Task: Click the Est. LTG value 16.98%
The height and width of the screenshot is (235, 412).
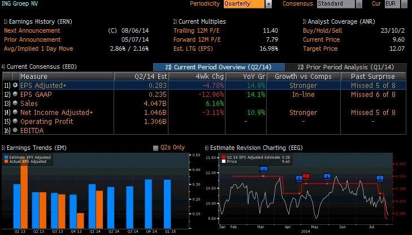Action: point(268,48)
